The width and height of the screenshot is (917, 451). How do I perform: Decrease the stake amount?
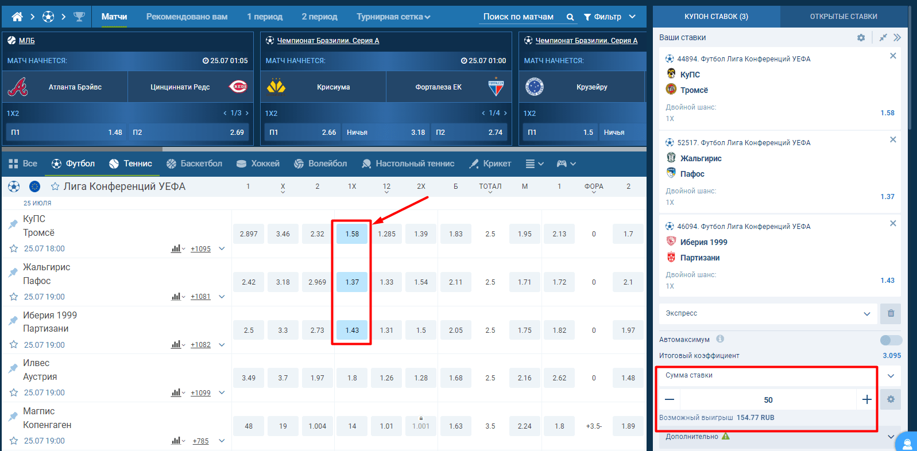pyautogui.click(x=670, y=399)
